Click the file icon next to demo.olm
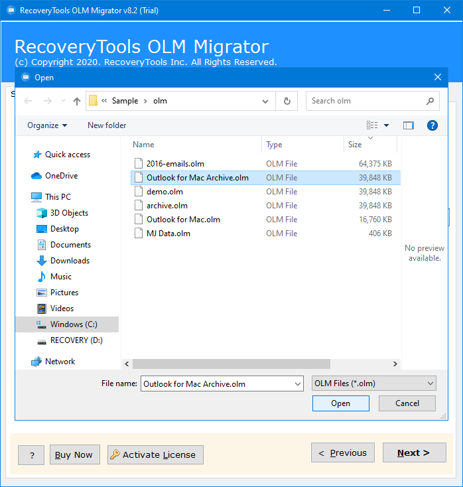This screenshot has width=463, height=487. [139, 192]
